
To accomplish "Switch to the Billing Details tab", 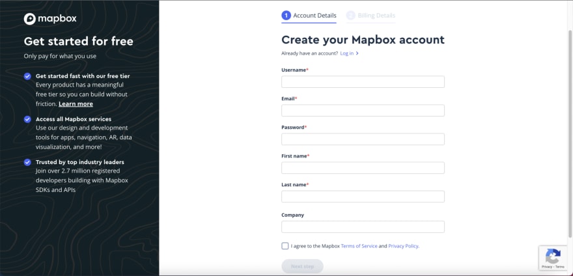I will click(371, 16).
